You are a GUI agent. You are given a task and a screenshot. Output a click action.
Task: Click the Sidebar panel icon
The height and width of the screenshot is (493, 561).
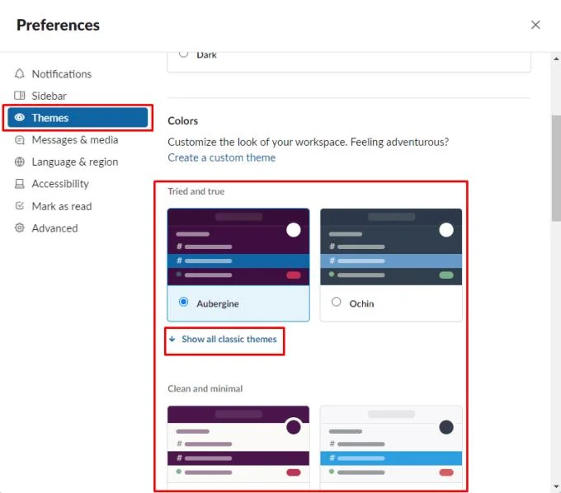[20, 96]
